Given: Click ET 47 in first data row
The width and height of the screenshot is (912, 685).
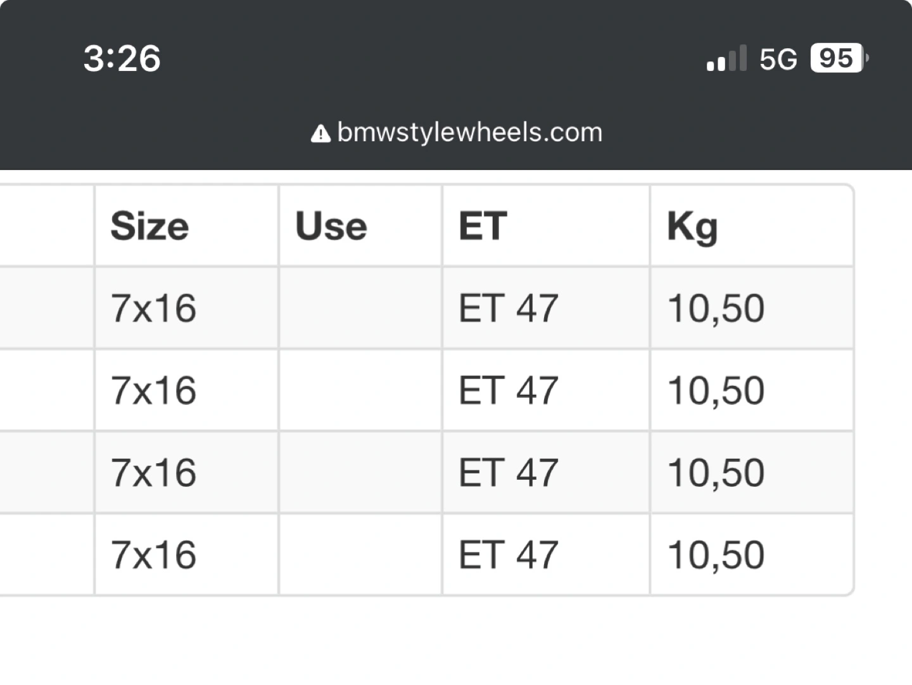Looking at the screenshot, I should click(x=508, y=309).
